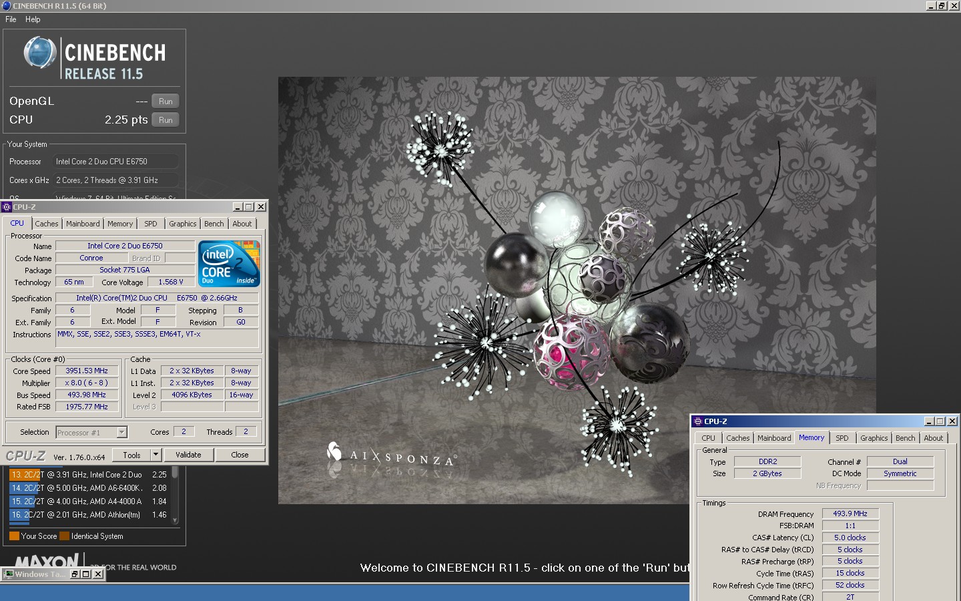
Task: Minimize the left CPU-Z window
Action: point(238,207)
